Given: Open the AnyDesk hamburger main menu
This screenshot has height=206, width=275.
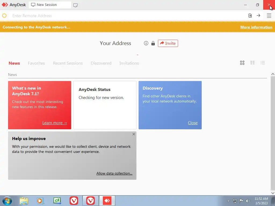Looking at the screenshot, I should 269,16.
